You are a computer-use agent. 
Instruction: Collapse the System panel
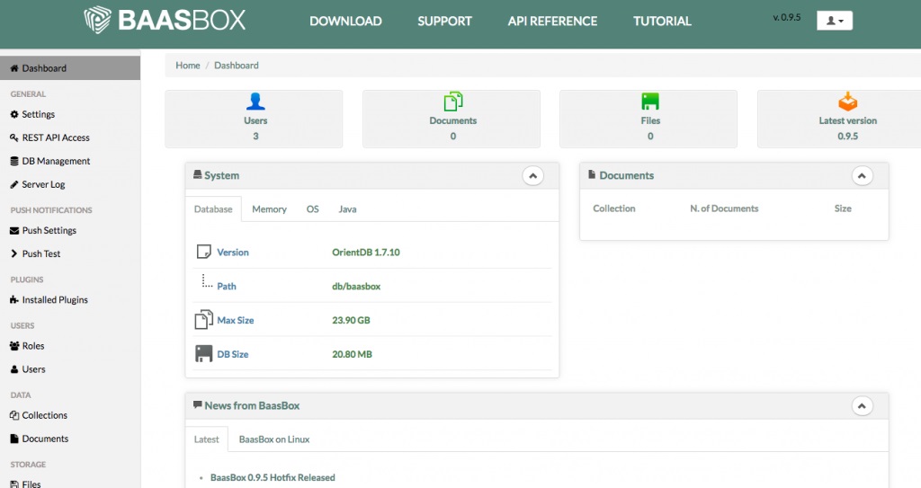pyautogui.click(x=532, y=175)
